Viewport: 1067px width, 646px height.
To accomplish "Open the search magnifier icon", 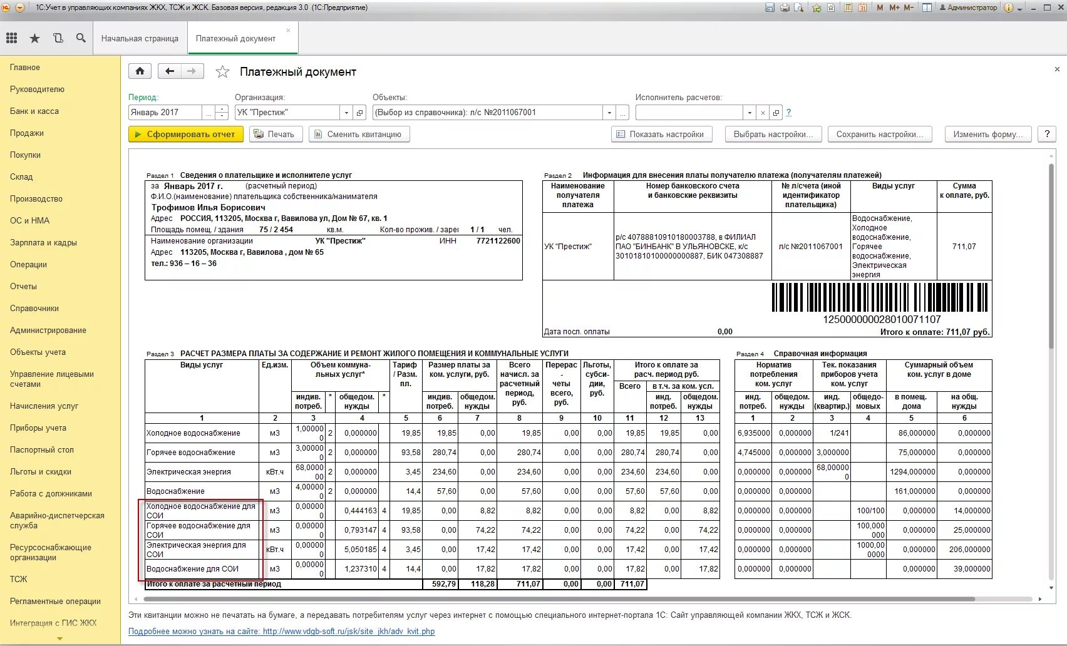I will pyautogui.click(x=81, y=38).
